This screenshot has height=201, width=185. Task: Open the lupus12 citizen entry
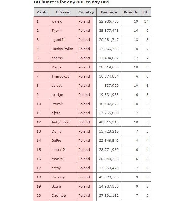tap(58, 150)
